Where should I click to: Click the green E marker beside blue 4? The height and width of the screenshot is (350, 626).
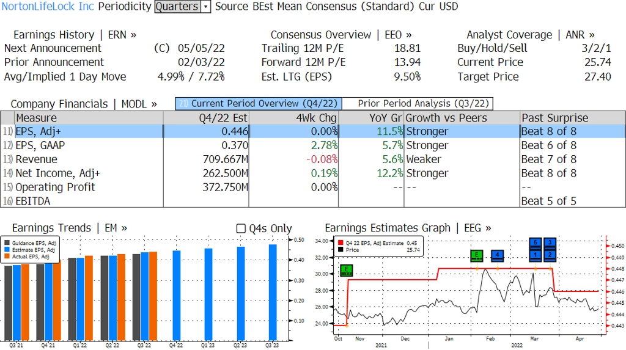(x=477, y=255)
